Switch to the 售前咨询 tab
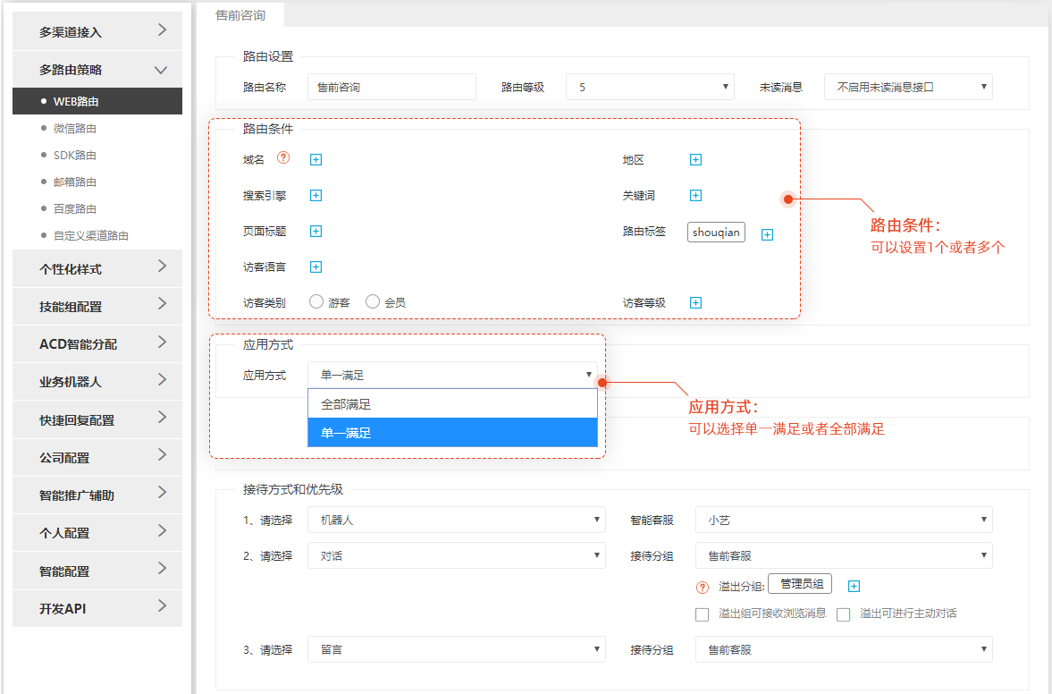The image size is (1052, 694). [240, 15]
